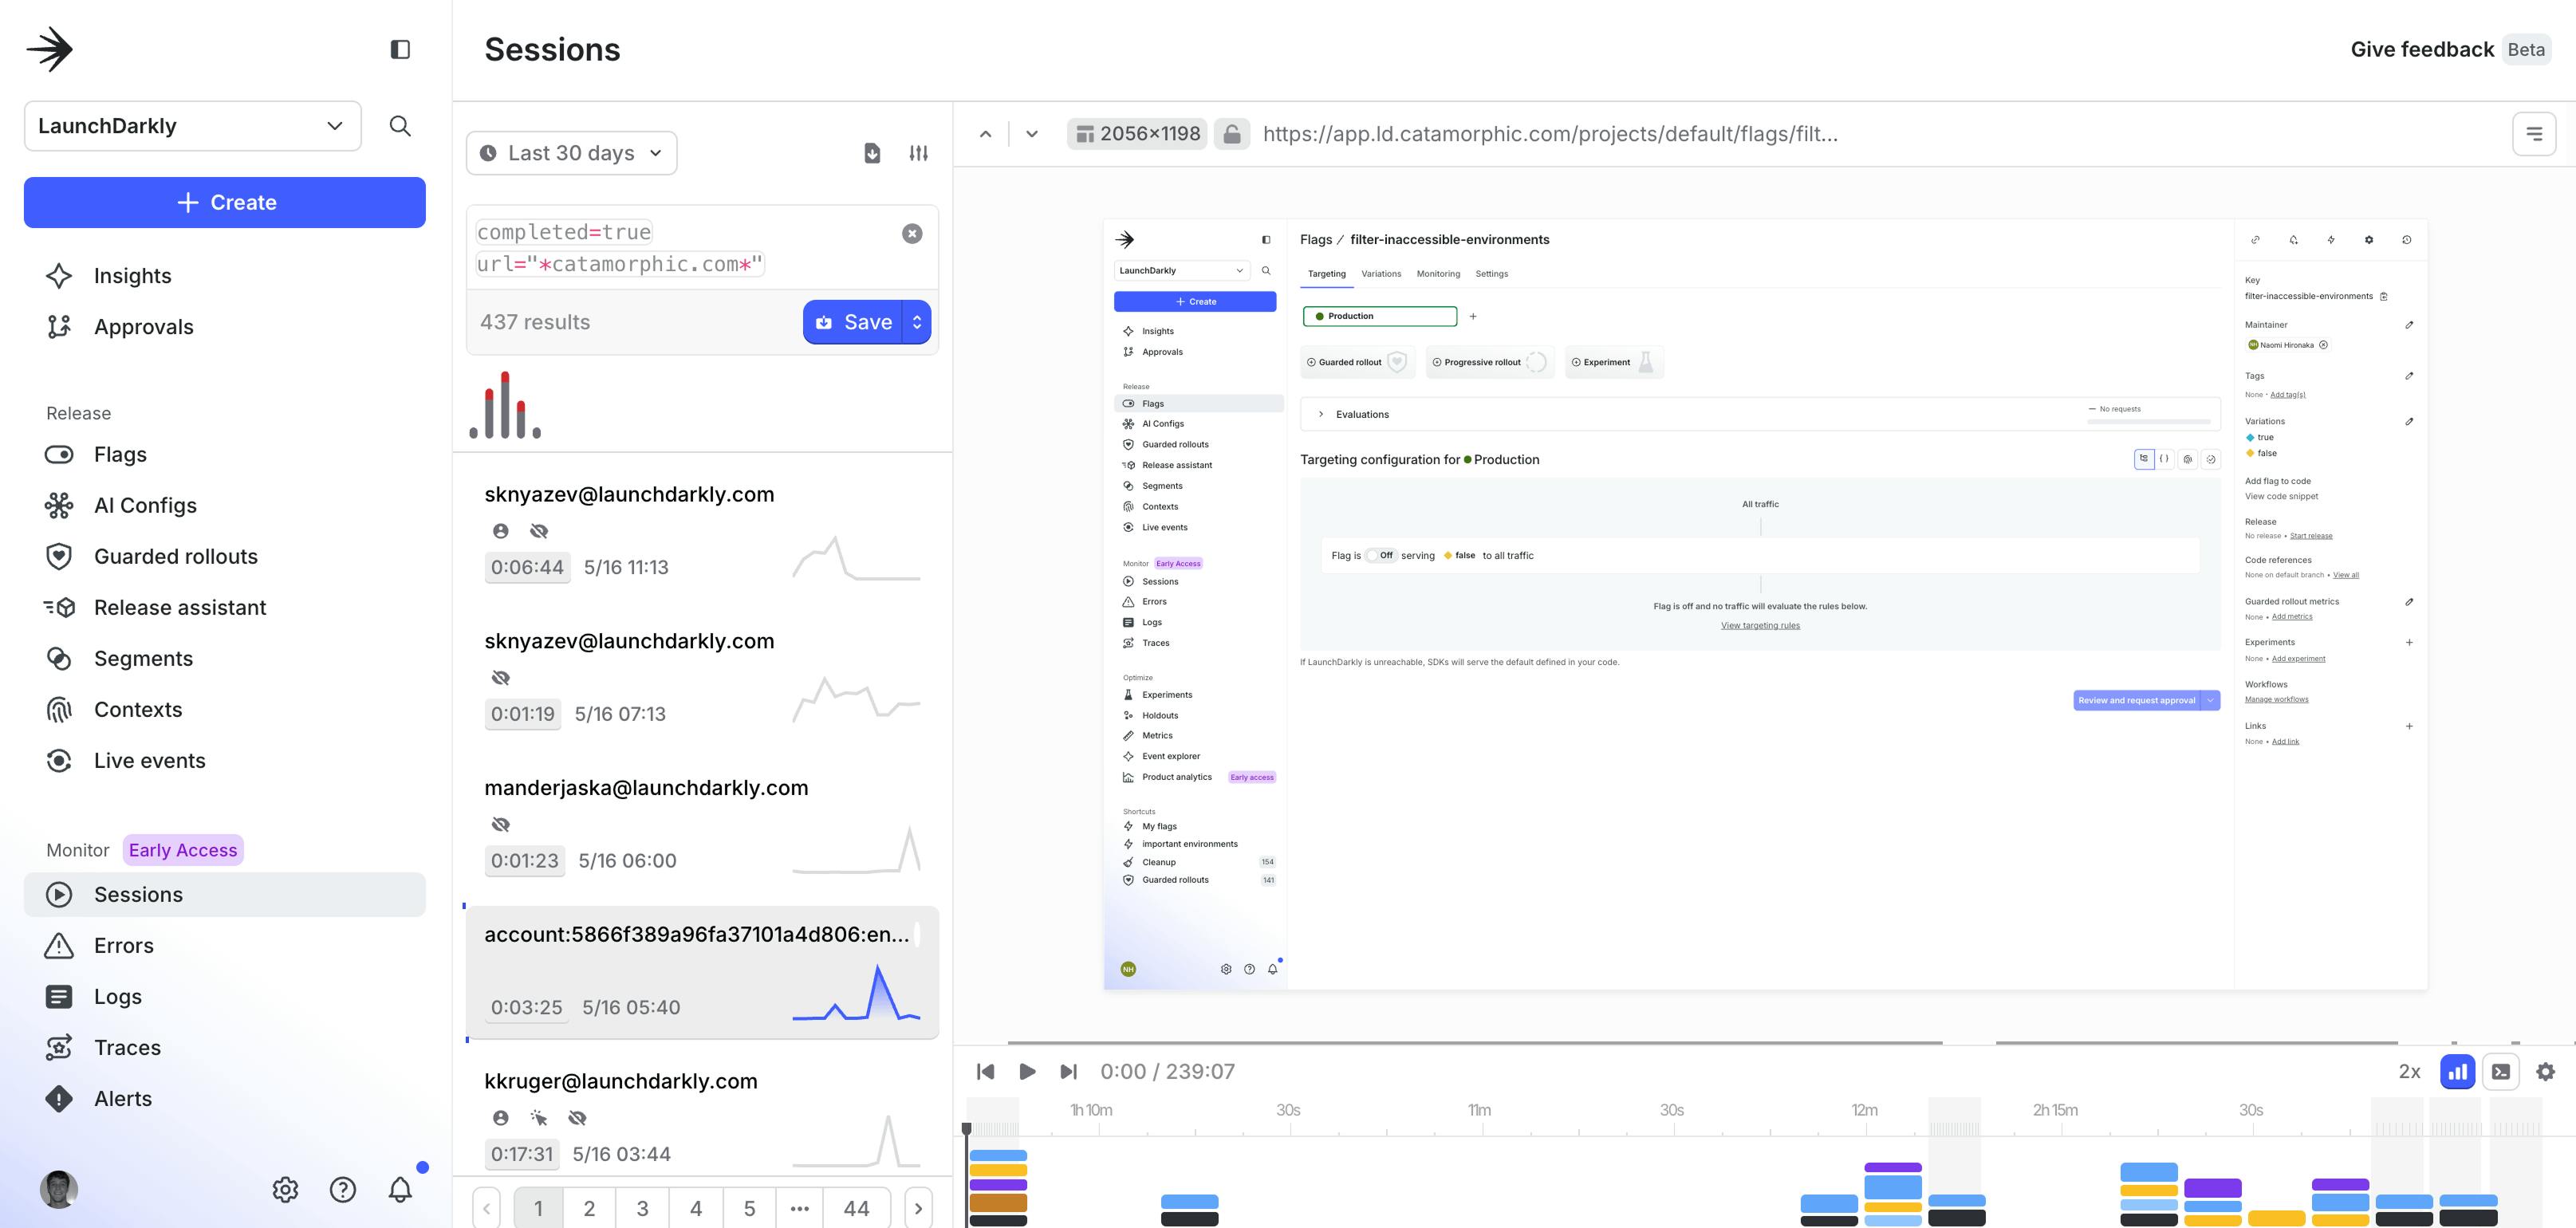Open Flags in the sidebar
The width and height of the screenshot is (2576, 1228).
click(x=120, y=454)
